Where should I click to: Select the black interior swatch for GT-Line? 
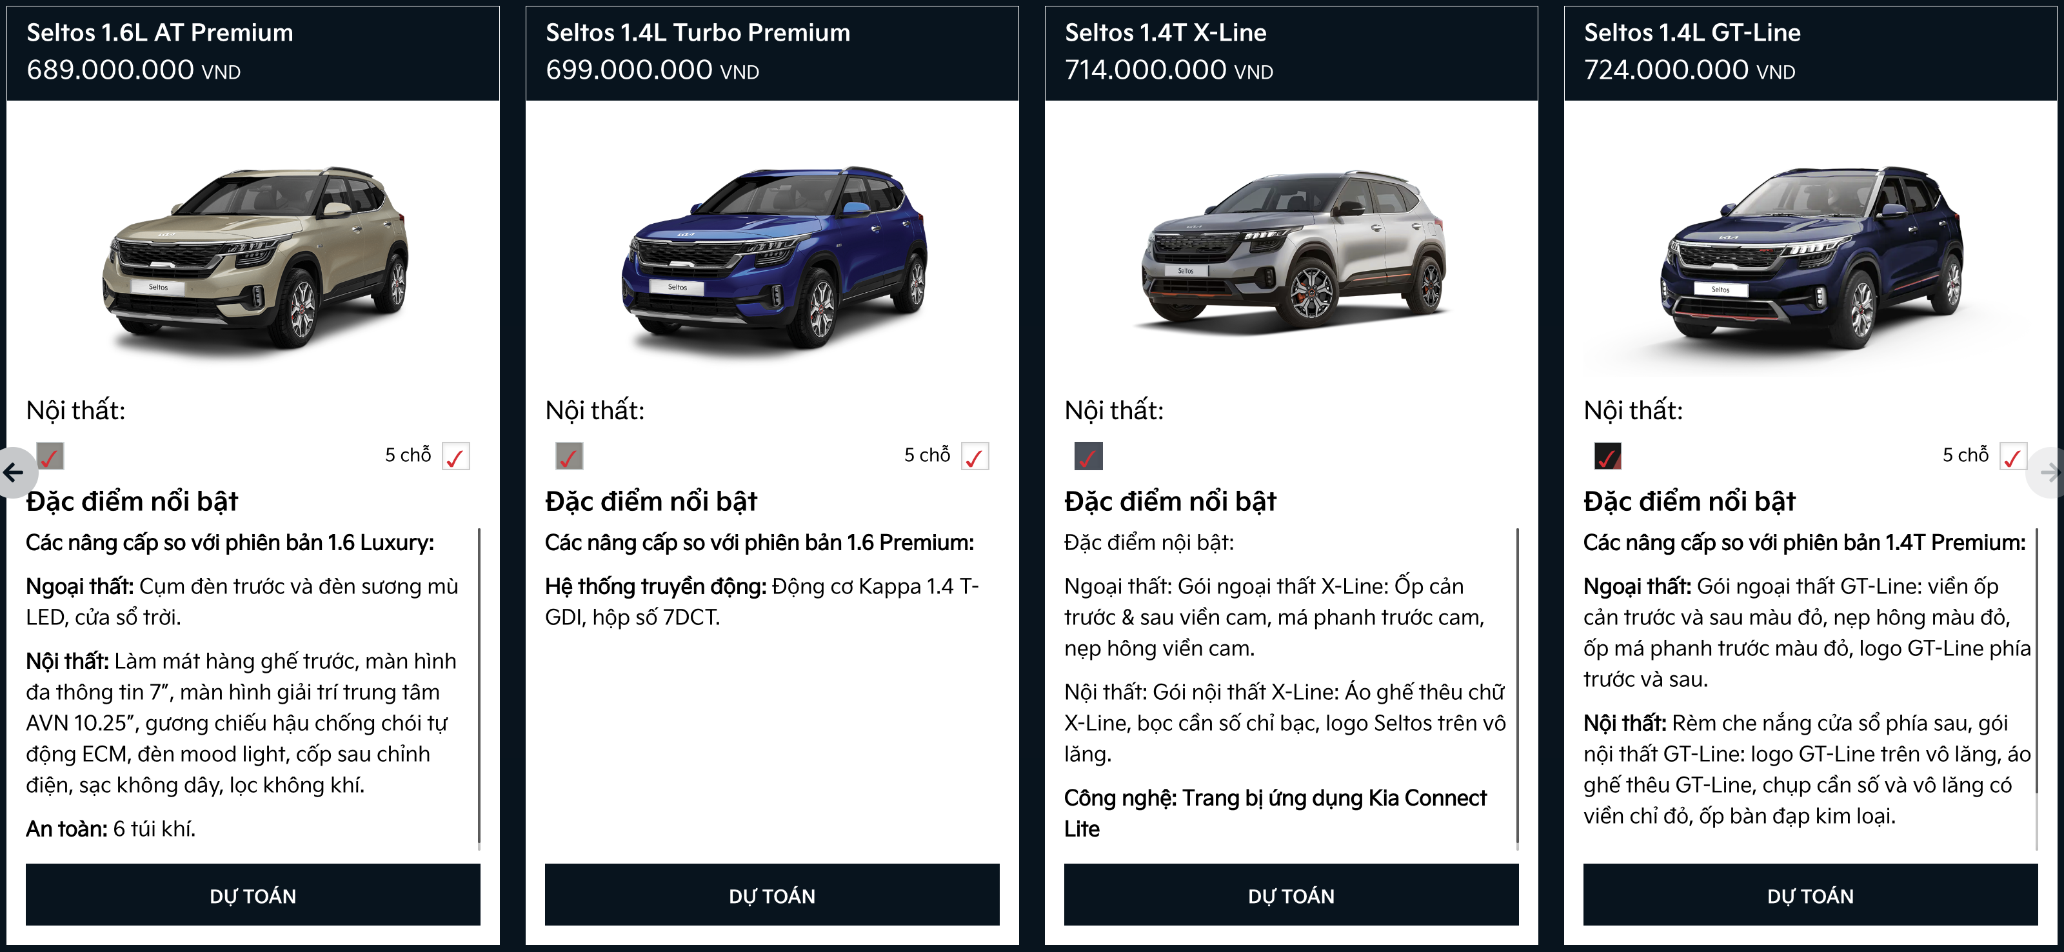(1607, 457)
